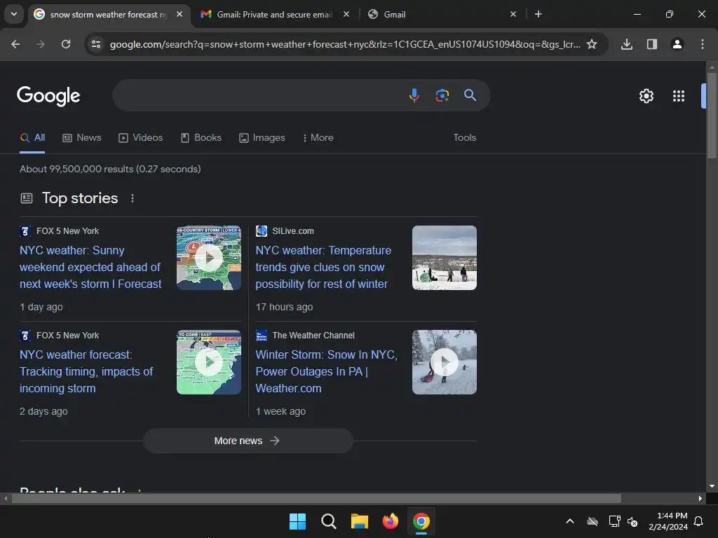Image resolution: width=718 pixels, height=538 pixels.
Task: Open Windows taskbar search
Action: point(328,521)
